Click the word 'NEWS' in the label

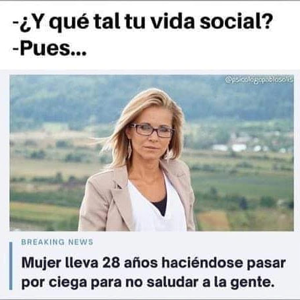coord(80,242)
